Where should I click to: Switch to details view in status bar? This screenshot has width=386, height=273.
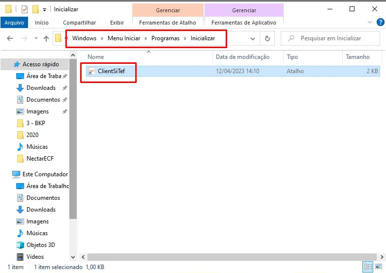click(368, 267)
